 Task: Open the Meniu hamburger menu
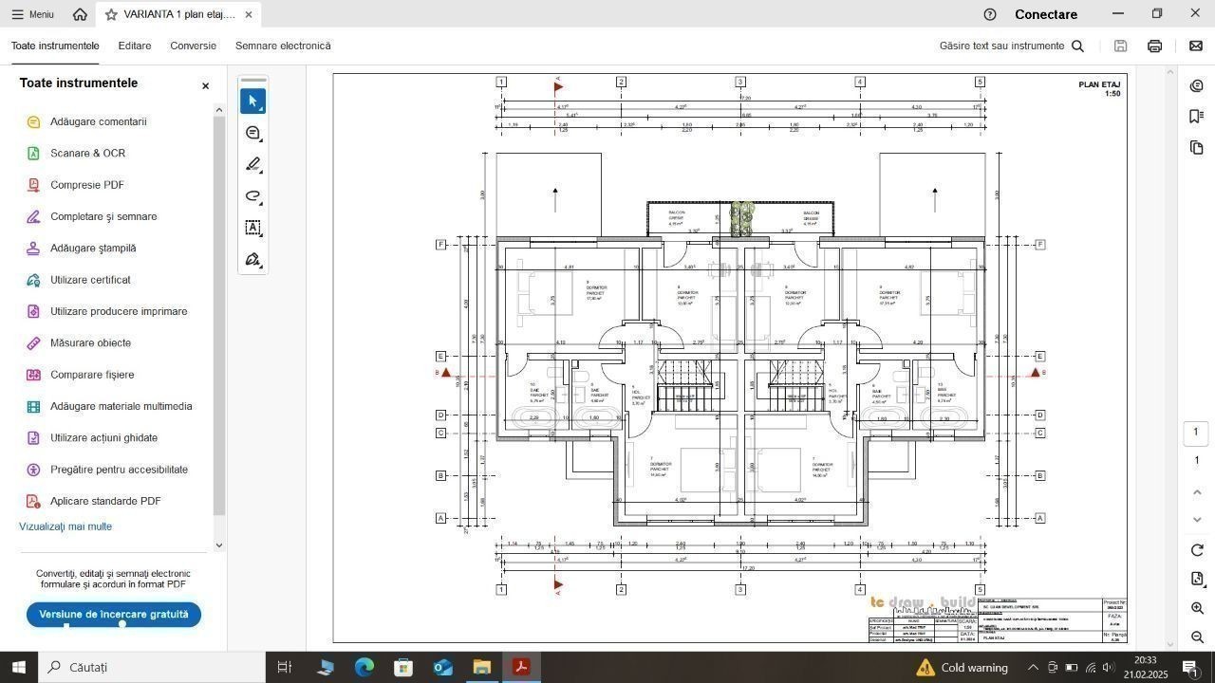pos(32,14)
